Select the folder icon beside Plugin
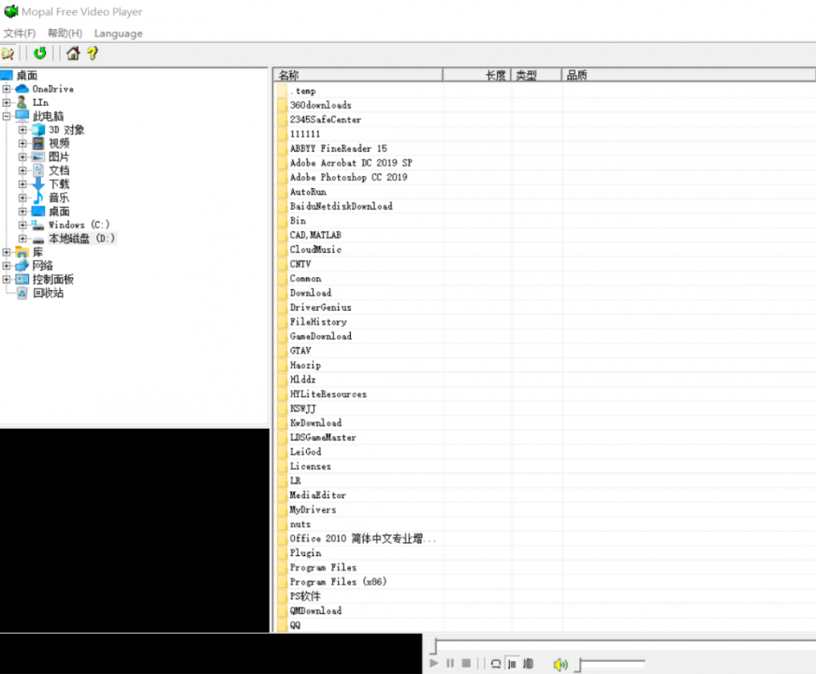The height and width of the screenshot is (674, 816). (282, 552)
